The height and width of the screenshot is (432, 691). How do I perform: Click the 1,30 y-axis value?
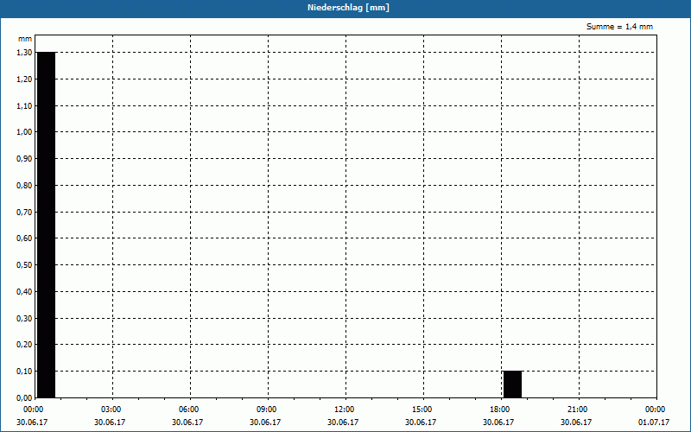(x=24, y=53)
